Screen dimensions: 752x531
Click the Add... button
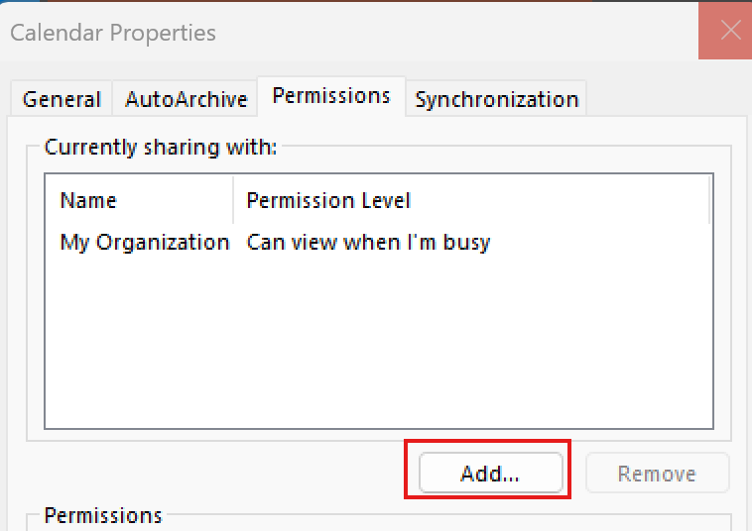click(x=490, y=473)
